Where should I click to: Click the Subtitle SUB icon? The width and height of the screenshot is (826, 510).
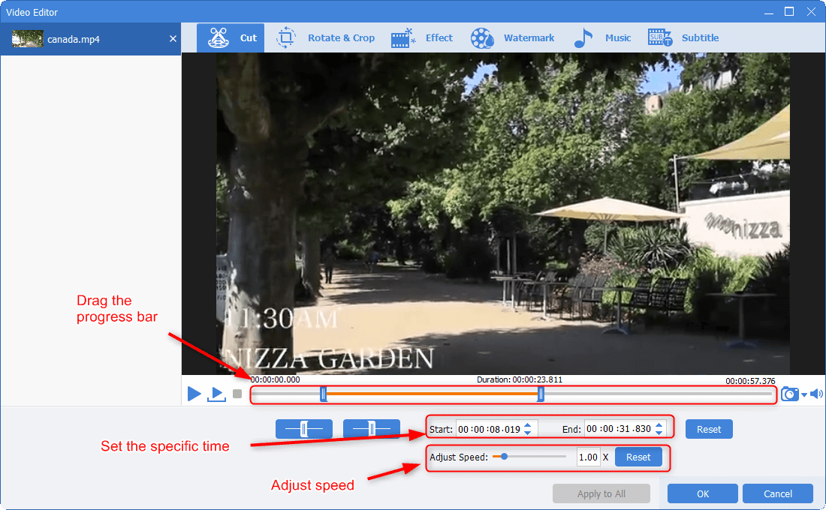pyautogui.click(x=659, y=38)
